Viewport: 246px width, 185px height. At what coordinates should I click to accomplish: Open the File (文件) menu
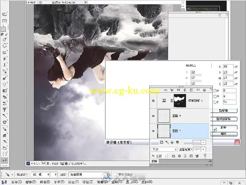tap(16, 182)
